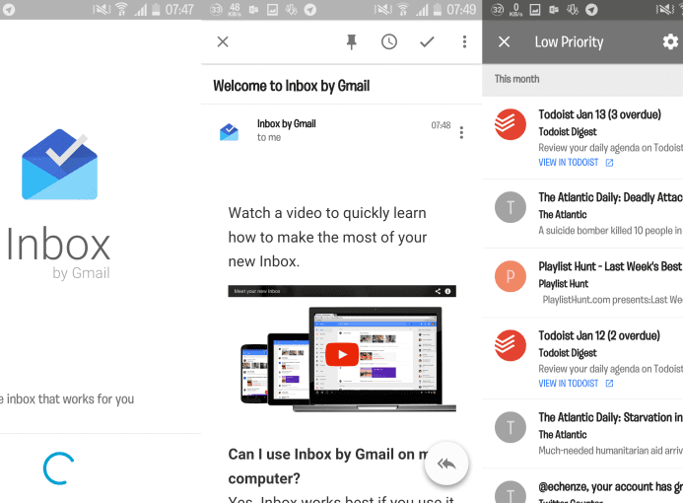This screenshot has height=503, width=683.
Task: Share the video via share icon
Action: point(438,291)
